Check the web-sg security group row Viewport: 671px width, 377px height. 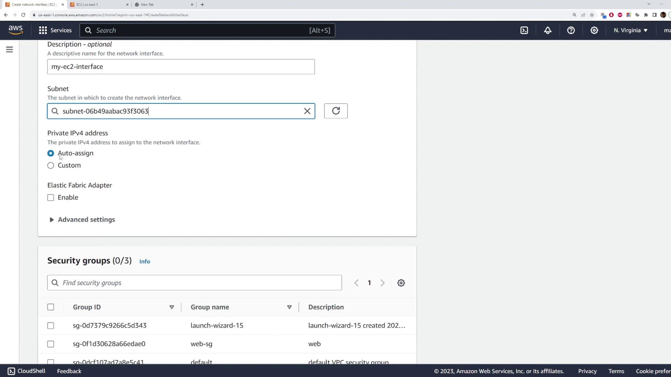tap(51, 344)
